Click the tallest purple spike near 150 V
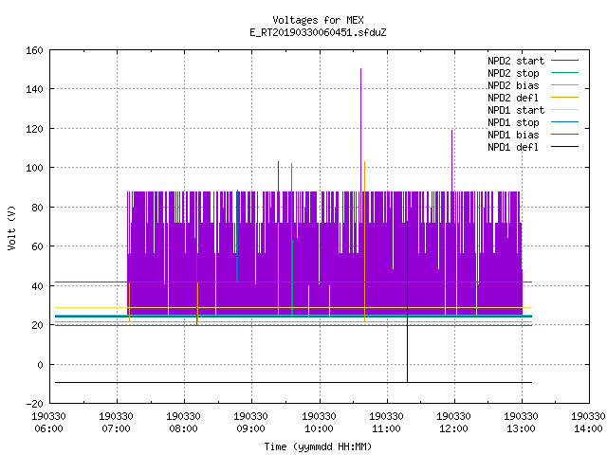Screen dimensions: 607x455 (x=360, y=130)
